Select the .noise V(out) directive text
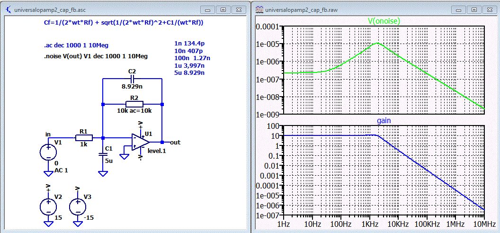 (x=96, y=56)
